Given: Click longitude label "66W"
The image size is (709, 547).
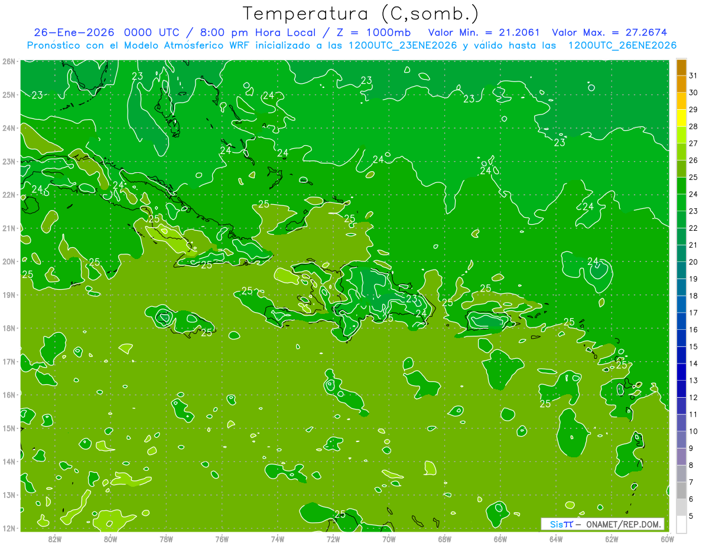Looking at the screenshot, I should pos(500,539).
